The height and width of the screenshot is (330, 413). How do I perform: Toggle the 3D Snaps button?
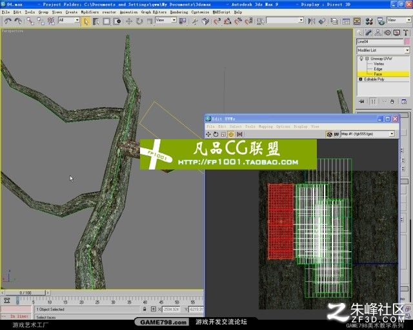pos(217,21)
